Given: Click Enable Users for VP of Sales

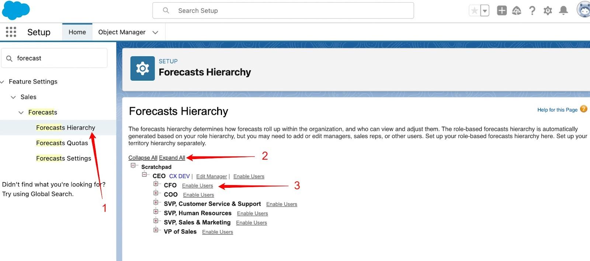Looking at the screenshot, I should (x=217, y=232).
